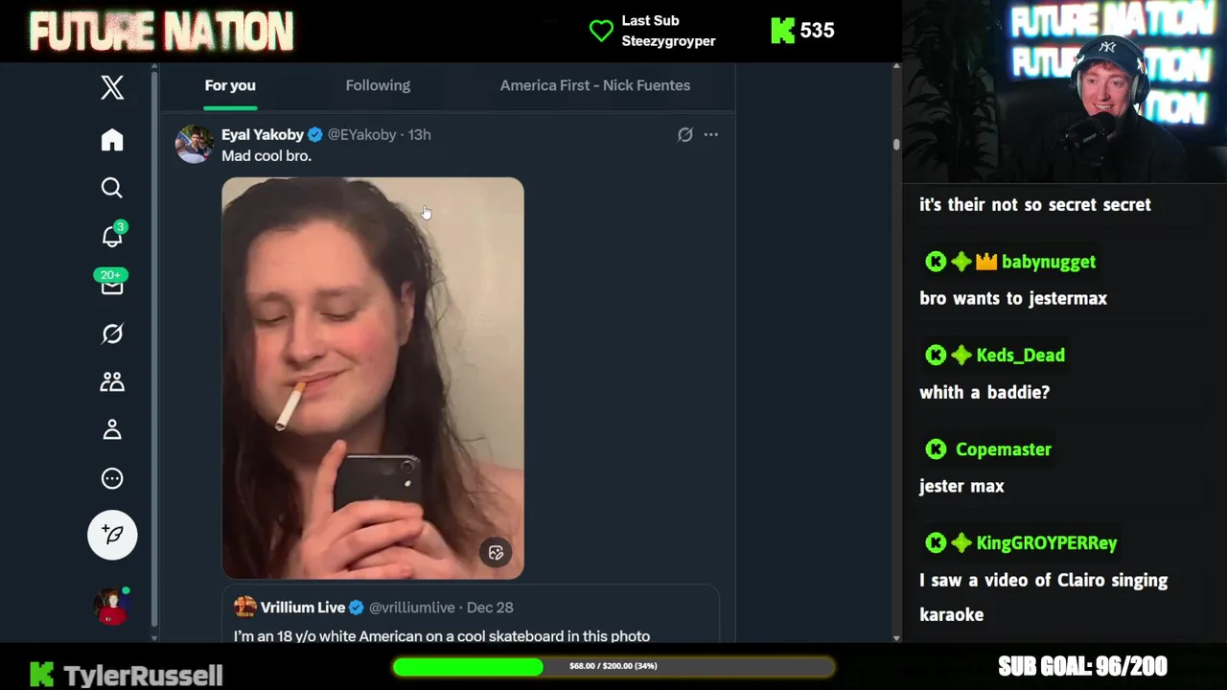Open Communities people icon
Viewport: 1227px width, 690px height.
coord(112,381)
